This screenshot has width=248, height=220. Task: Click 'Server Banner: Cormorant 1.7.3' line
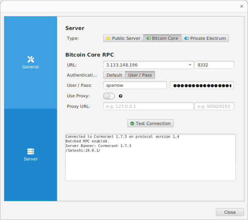click(x=98, y=146)
